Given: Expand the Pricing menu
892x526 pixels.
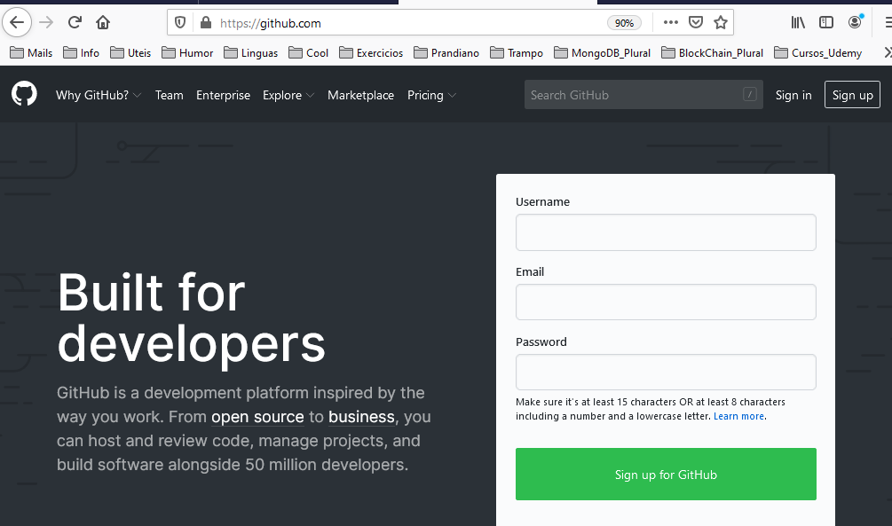Looking at the screenshot, I should point(431,95).
